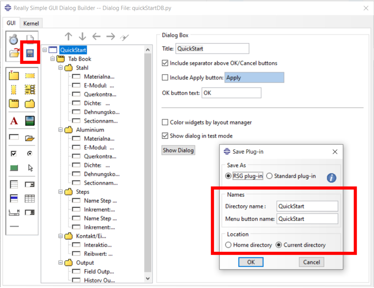The height and width of the screenshot is (288, 374).
Task: Select the Table widget tool
Action: pos(30,198)
